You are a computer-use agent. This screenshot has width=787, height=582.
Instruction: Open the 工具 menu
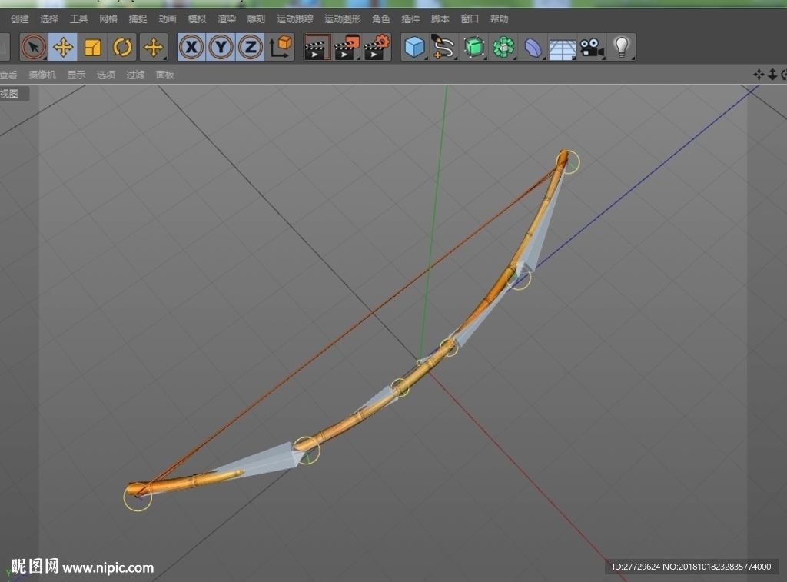point(79,19)
